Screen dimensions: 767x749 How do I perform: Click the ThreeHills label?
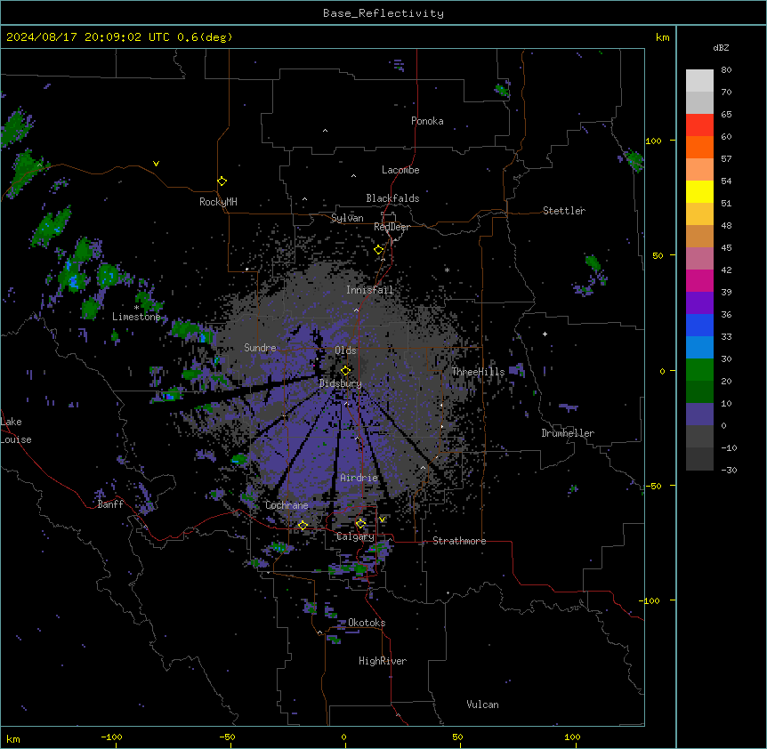click(478, 372)
